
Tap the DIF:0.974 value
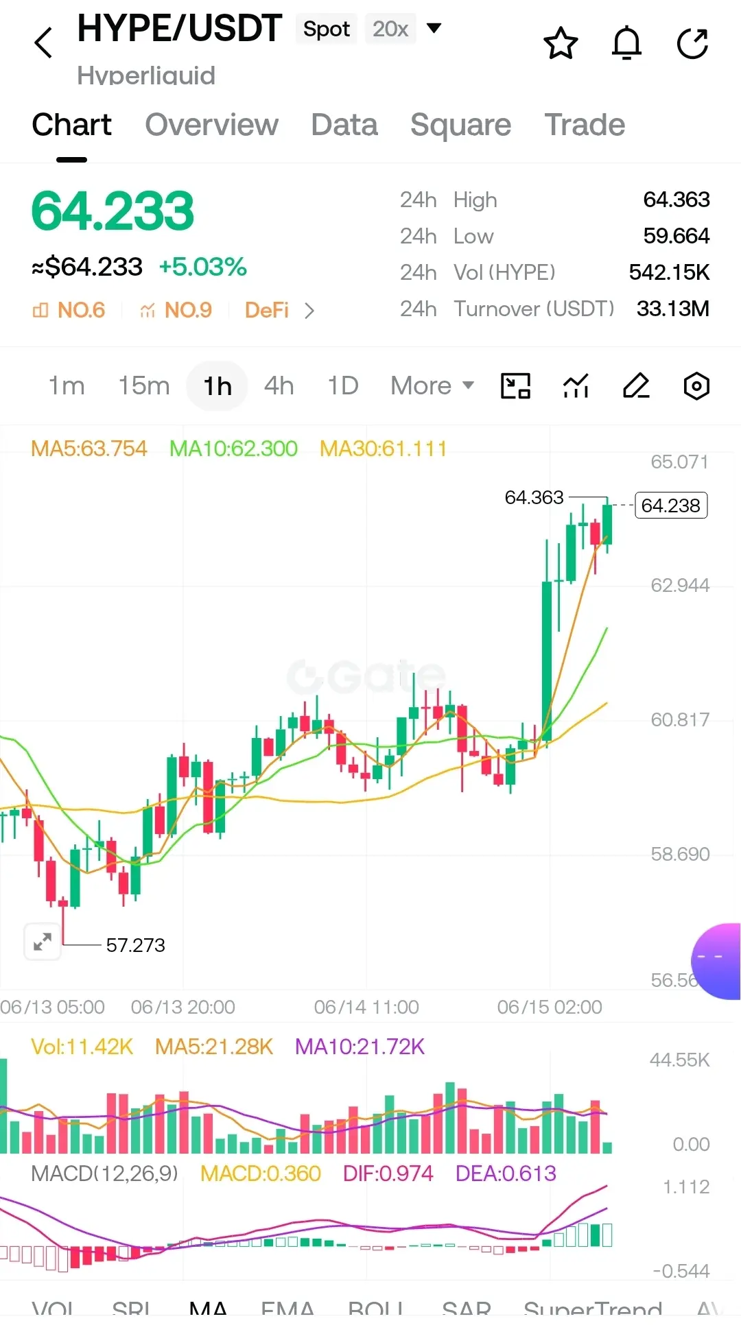point(388,1174)
